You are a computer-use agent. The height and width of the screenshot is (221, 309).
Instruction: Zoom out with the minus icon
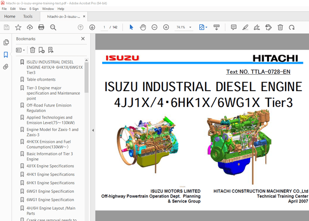click(x=154, y=27)
